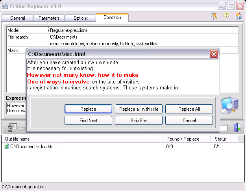Click the 0/0 found/replace value
Image resolution: width=246 pixels, height=191 pixels.
tap(170, 146)
